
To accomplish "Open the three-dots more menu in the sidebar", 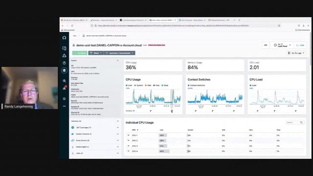I will [x=64, y=106].
